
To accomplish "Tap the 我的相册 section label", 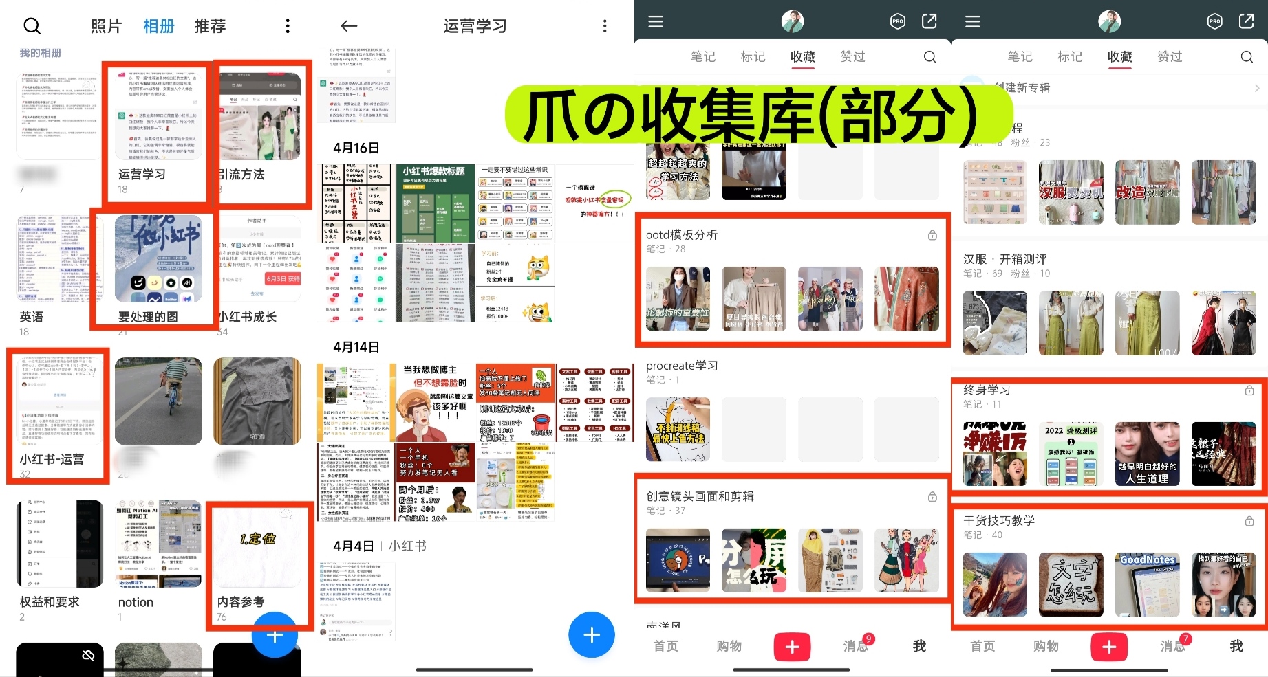I will pos(41,53).
